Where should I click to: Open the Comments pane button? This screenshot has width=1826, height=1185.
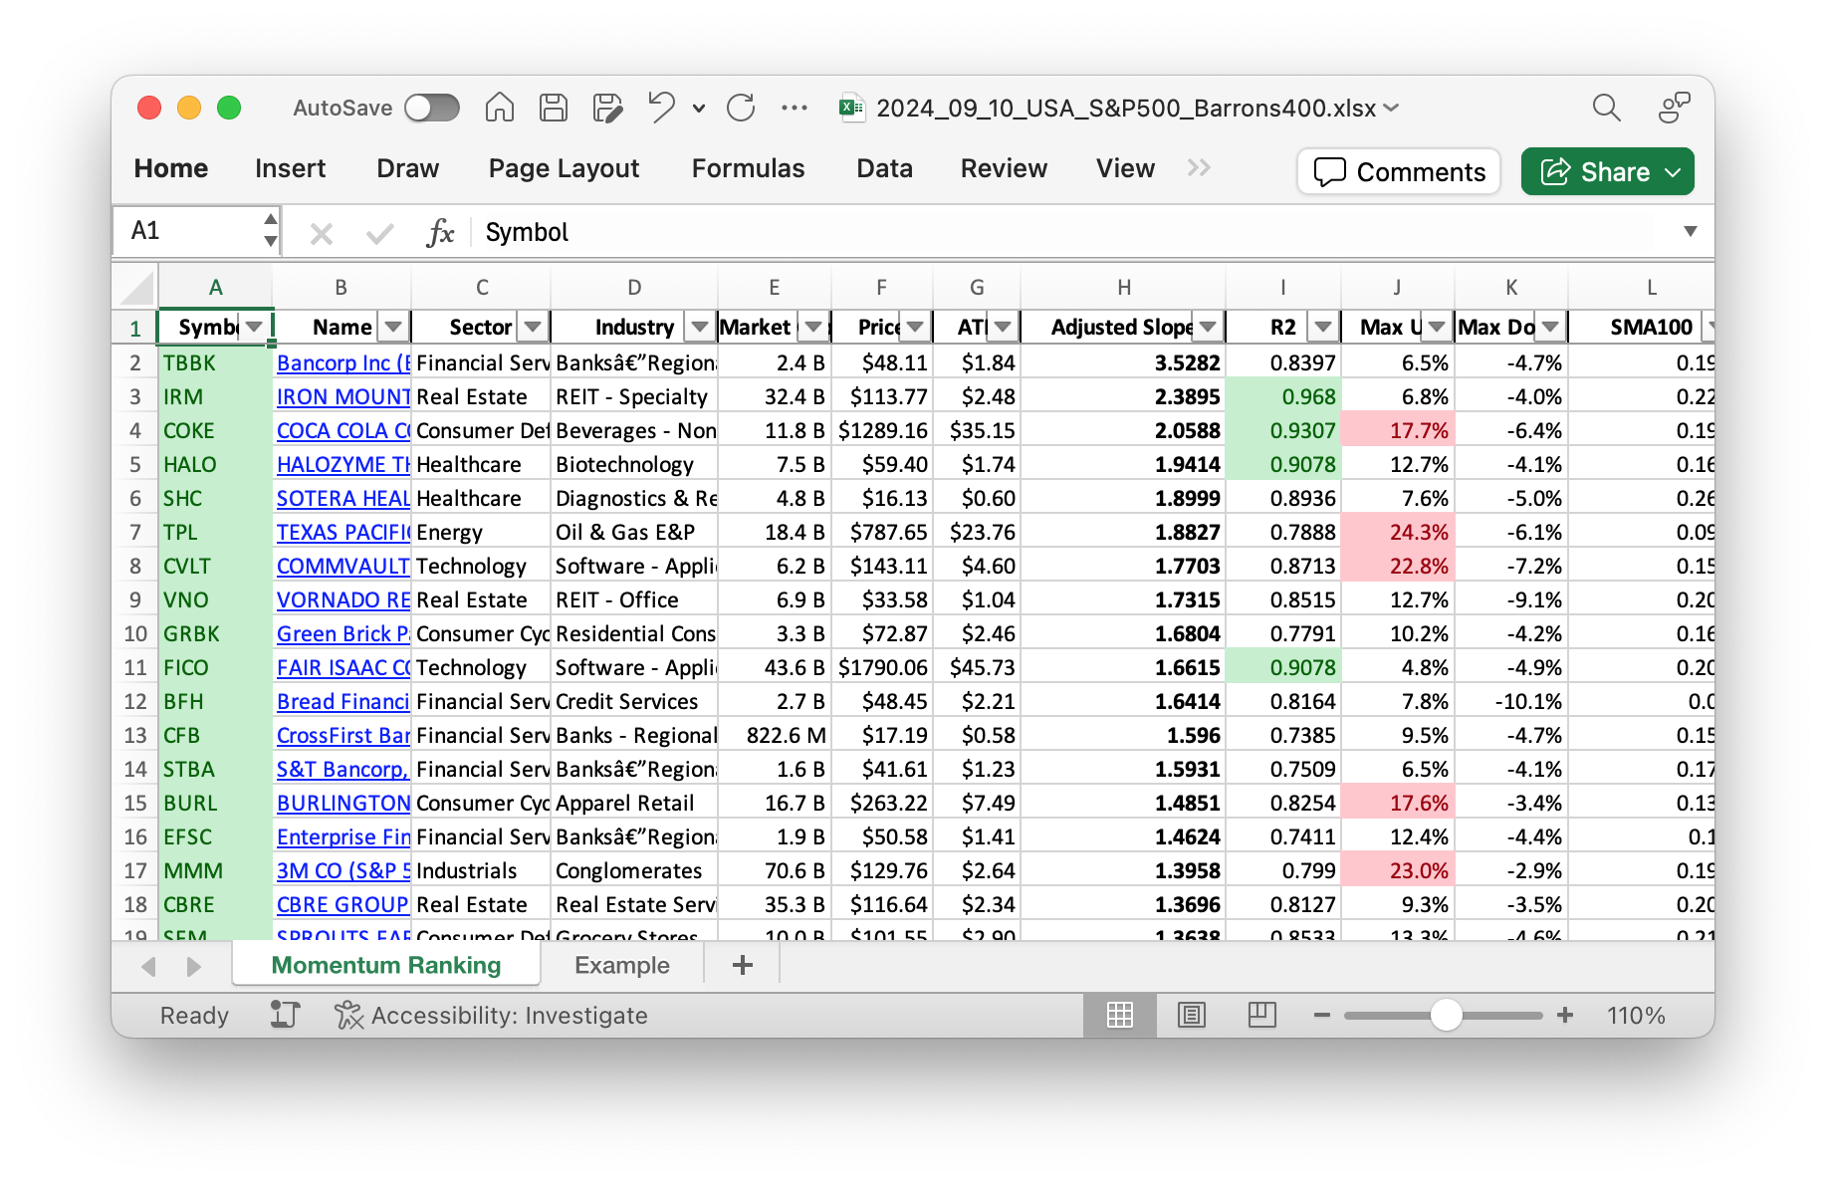(1399, 171)
